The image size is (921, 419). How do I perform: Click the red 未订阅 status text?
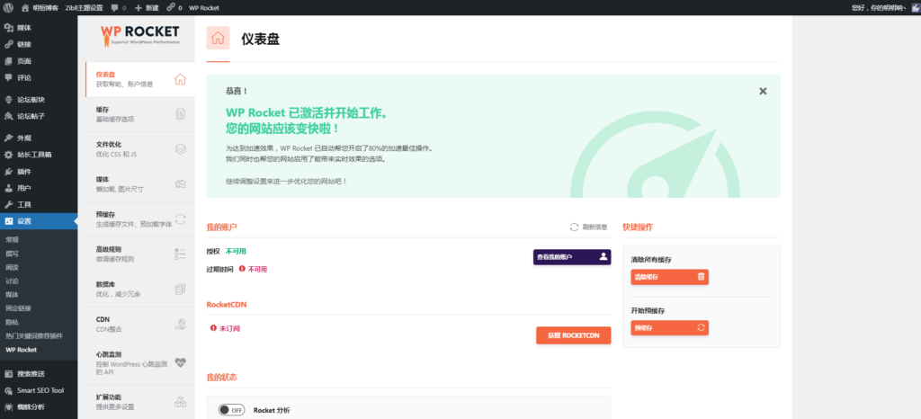[x=229, y=328]
